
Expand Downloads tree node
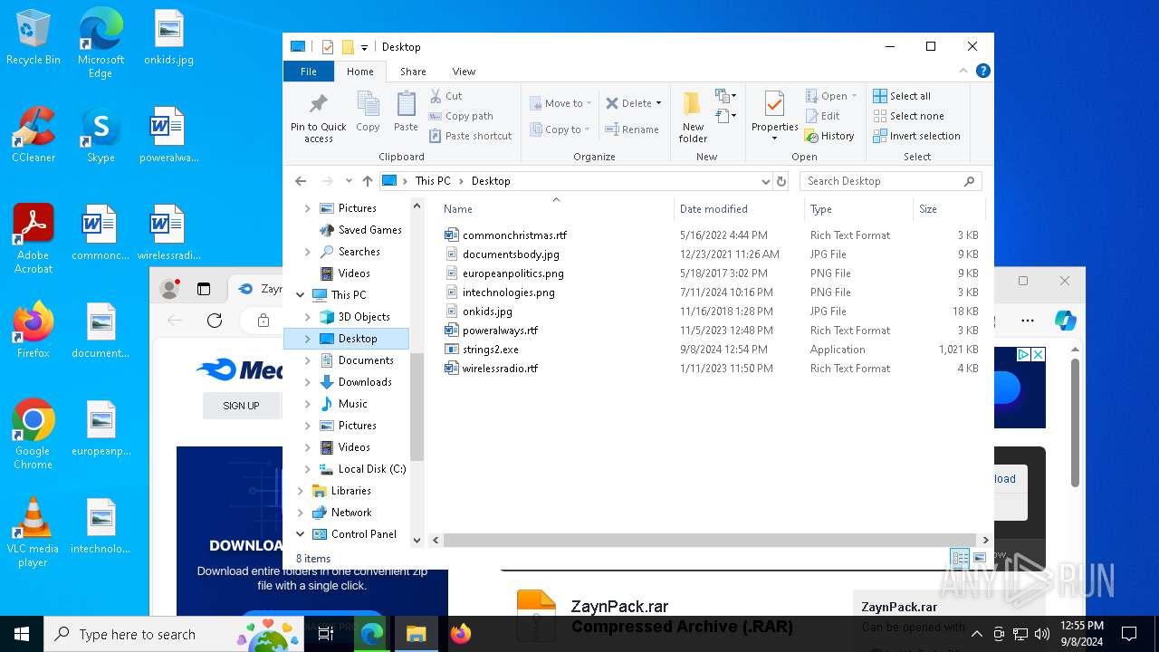[x=308, y=382]
